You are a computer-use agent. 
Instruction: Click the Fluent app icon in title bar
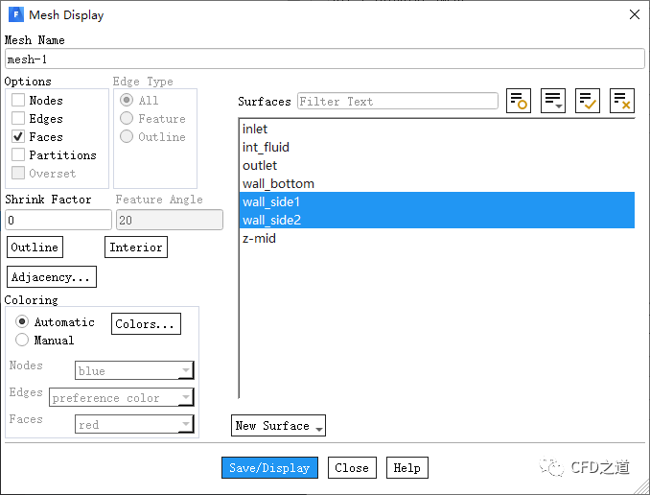coord(16,14)
